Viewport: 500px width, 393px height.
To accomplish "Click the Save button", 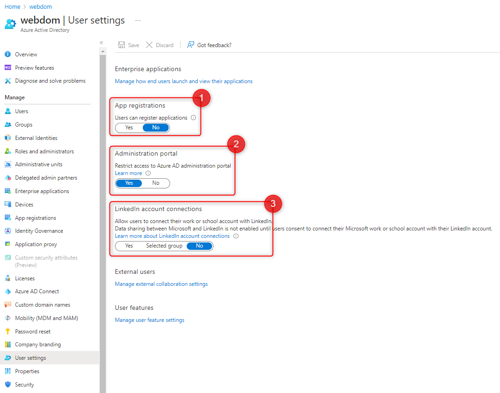I will 129,45.
